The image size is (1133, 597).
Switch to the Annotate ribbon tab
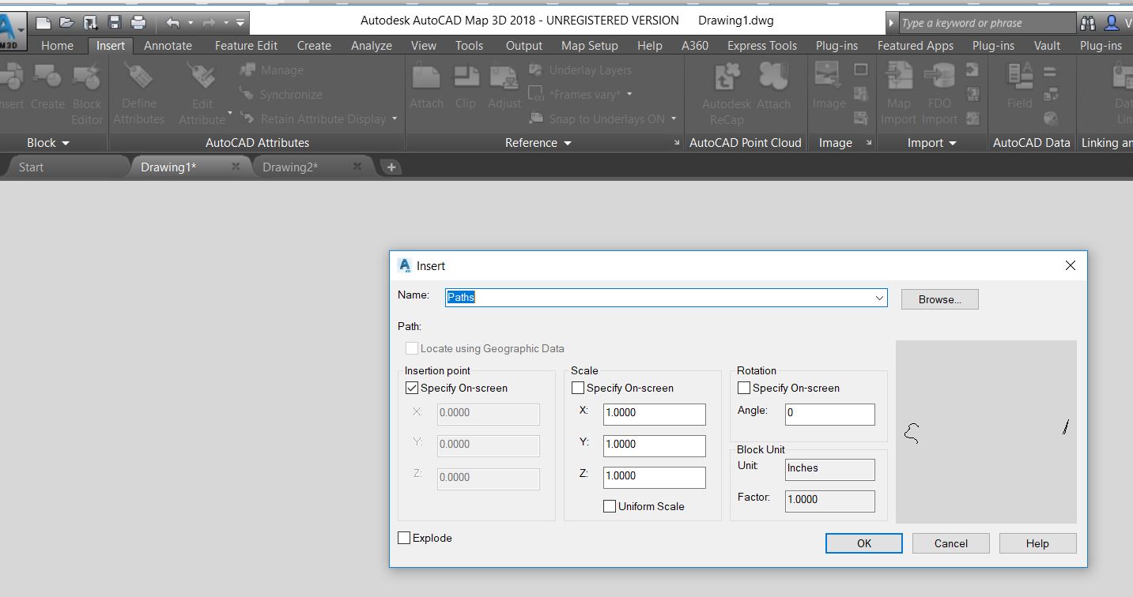tap(168, 46)
